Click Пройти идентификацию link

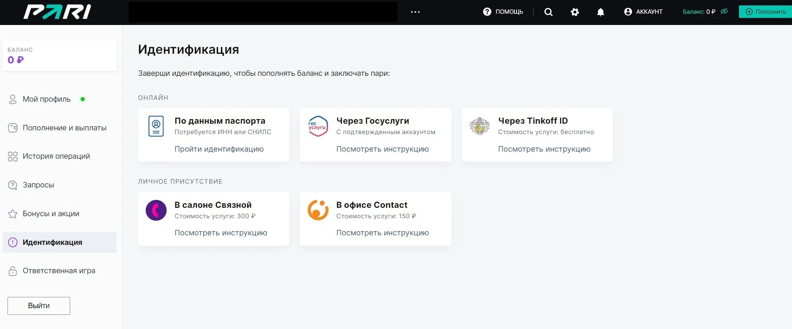[219, 149]
